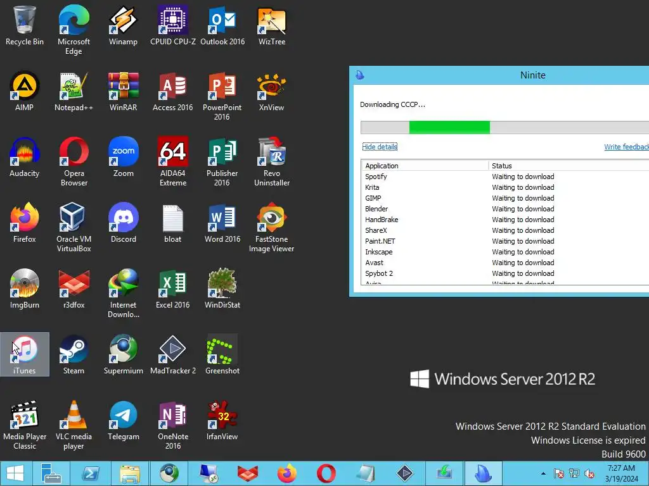
Task: Select the ImgBurn desktop icon
Action: point(25,289)
